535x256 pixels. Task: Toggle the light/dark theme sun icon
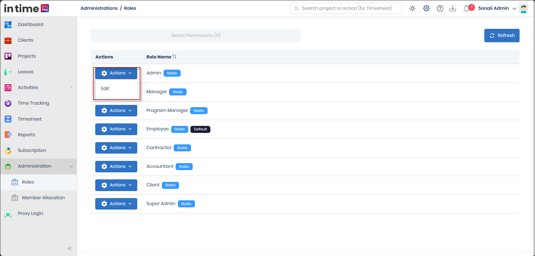(x=412, y=8)
